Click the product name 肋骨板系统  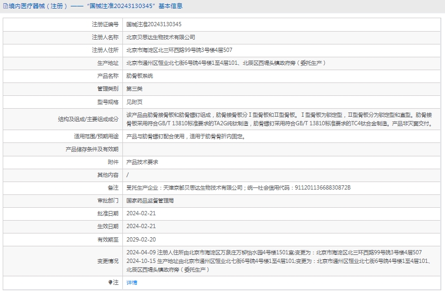coord(139,76)
